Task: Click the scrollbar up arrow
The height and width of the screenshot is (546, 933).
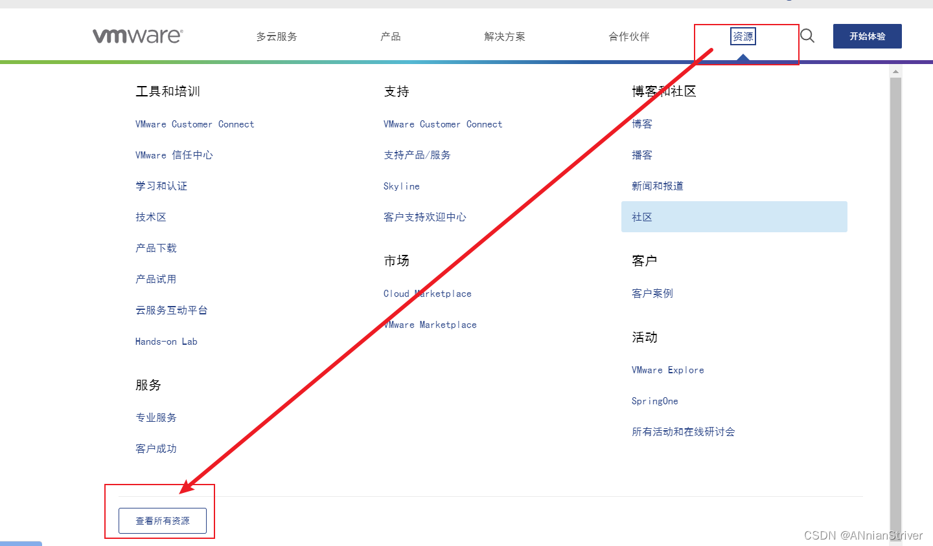Action: tap(895, 71)
